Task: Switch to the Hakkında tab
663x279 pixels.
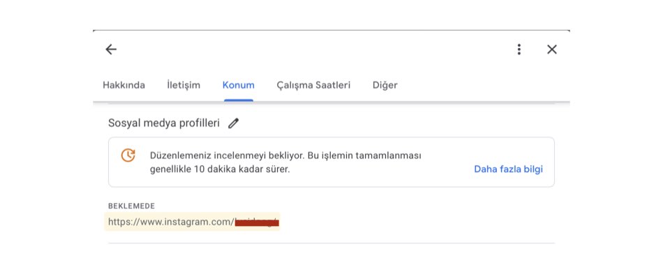Action: (124, 85)
